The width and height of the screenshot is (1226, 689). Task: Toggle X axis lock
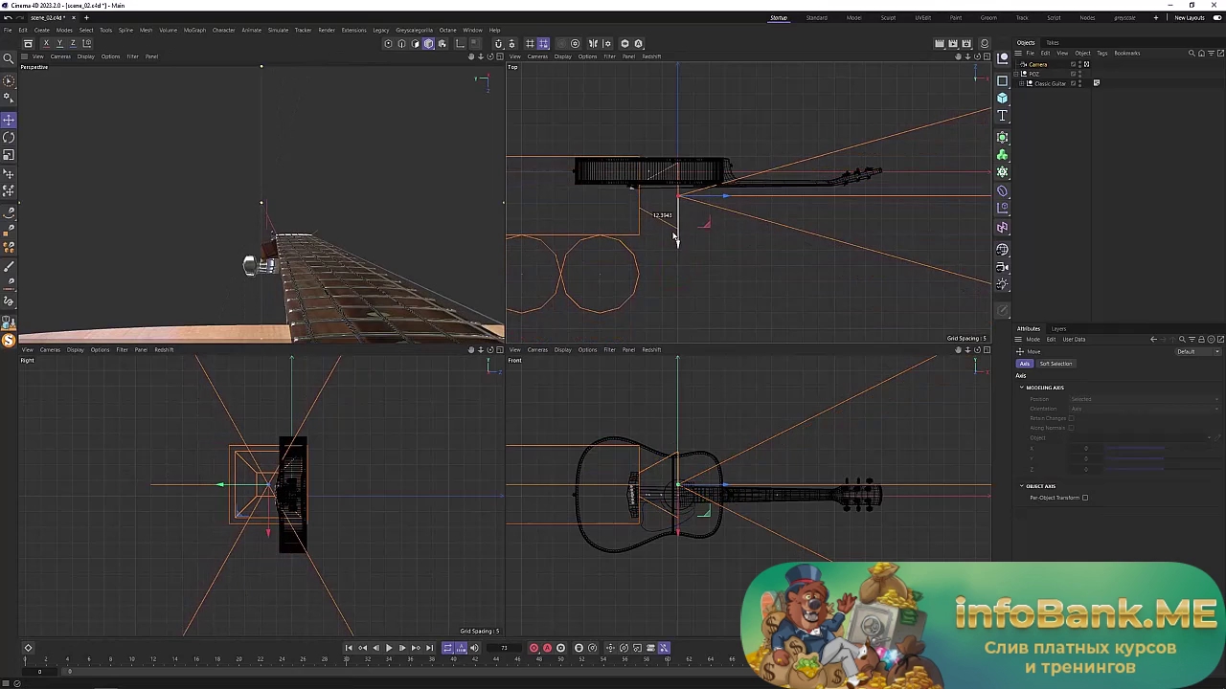tap(46, 43)
